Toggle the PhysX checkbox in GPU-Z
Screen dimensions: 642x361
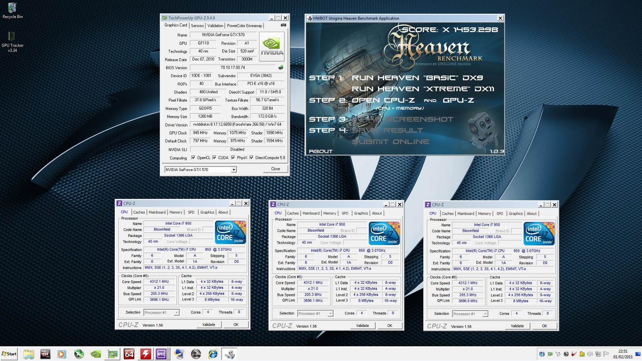coord(233,157)
